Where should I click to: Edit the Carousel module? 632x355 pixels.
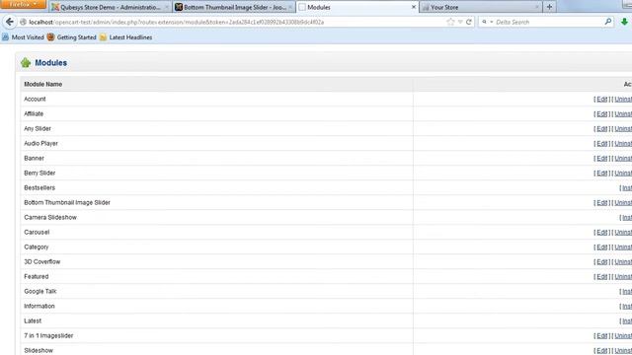point(601,233)
